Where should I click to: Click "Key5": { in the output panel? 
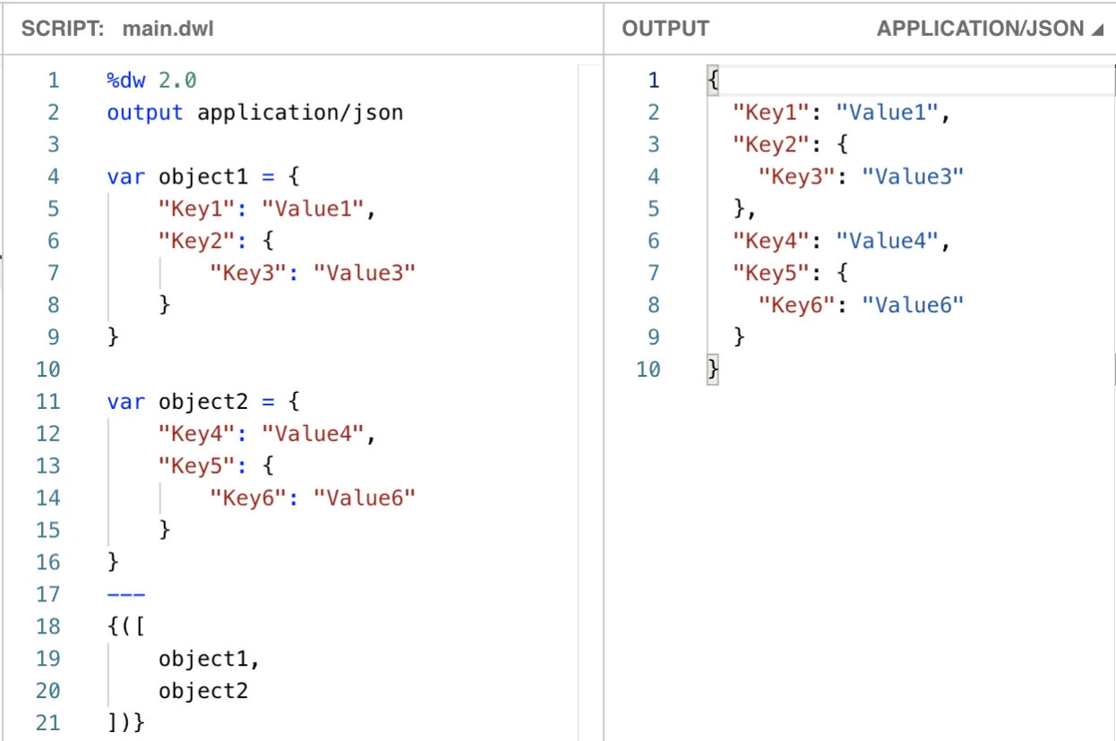790,273
